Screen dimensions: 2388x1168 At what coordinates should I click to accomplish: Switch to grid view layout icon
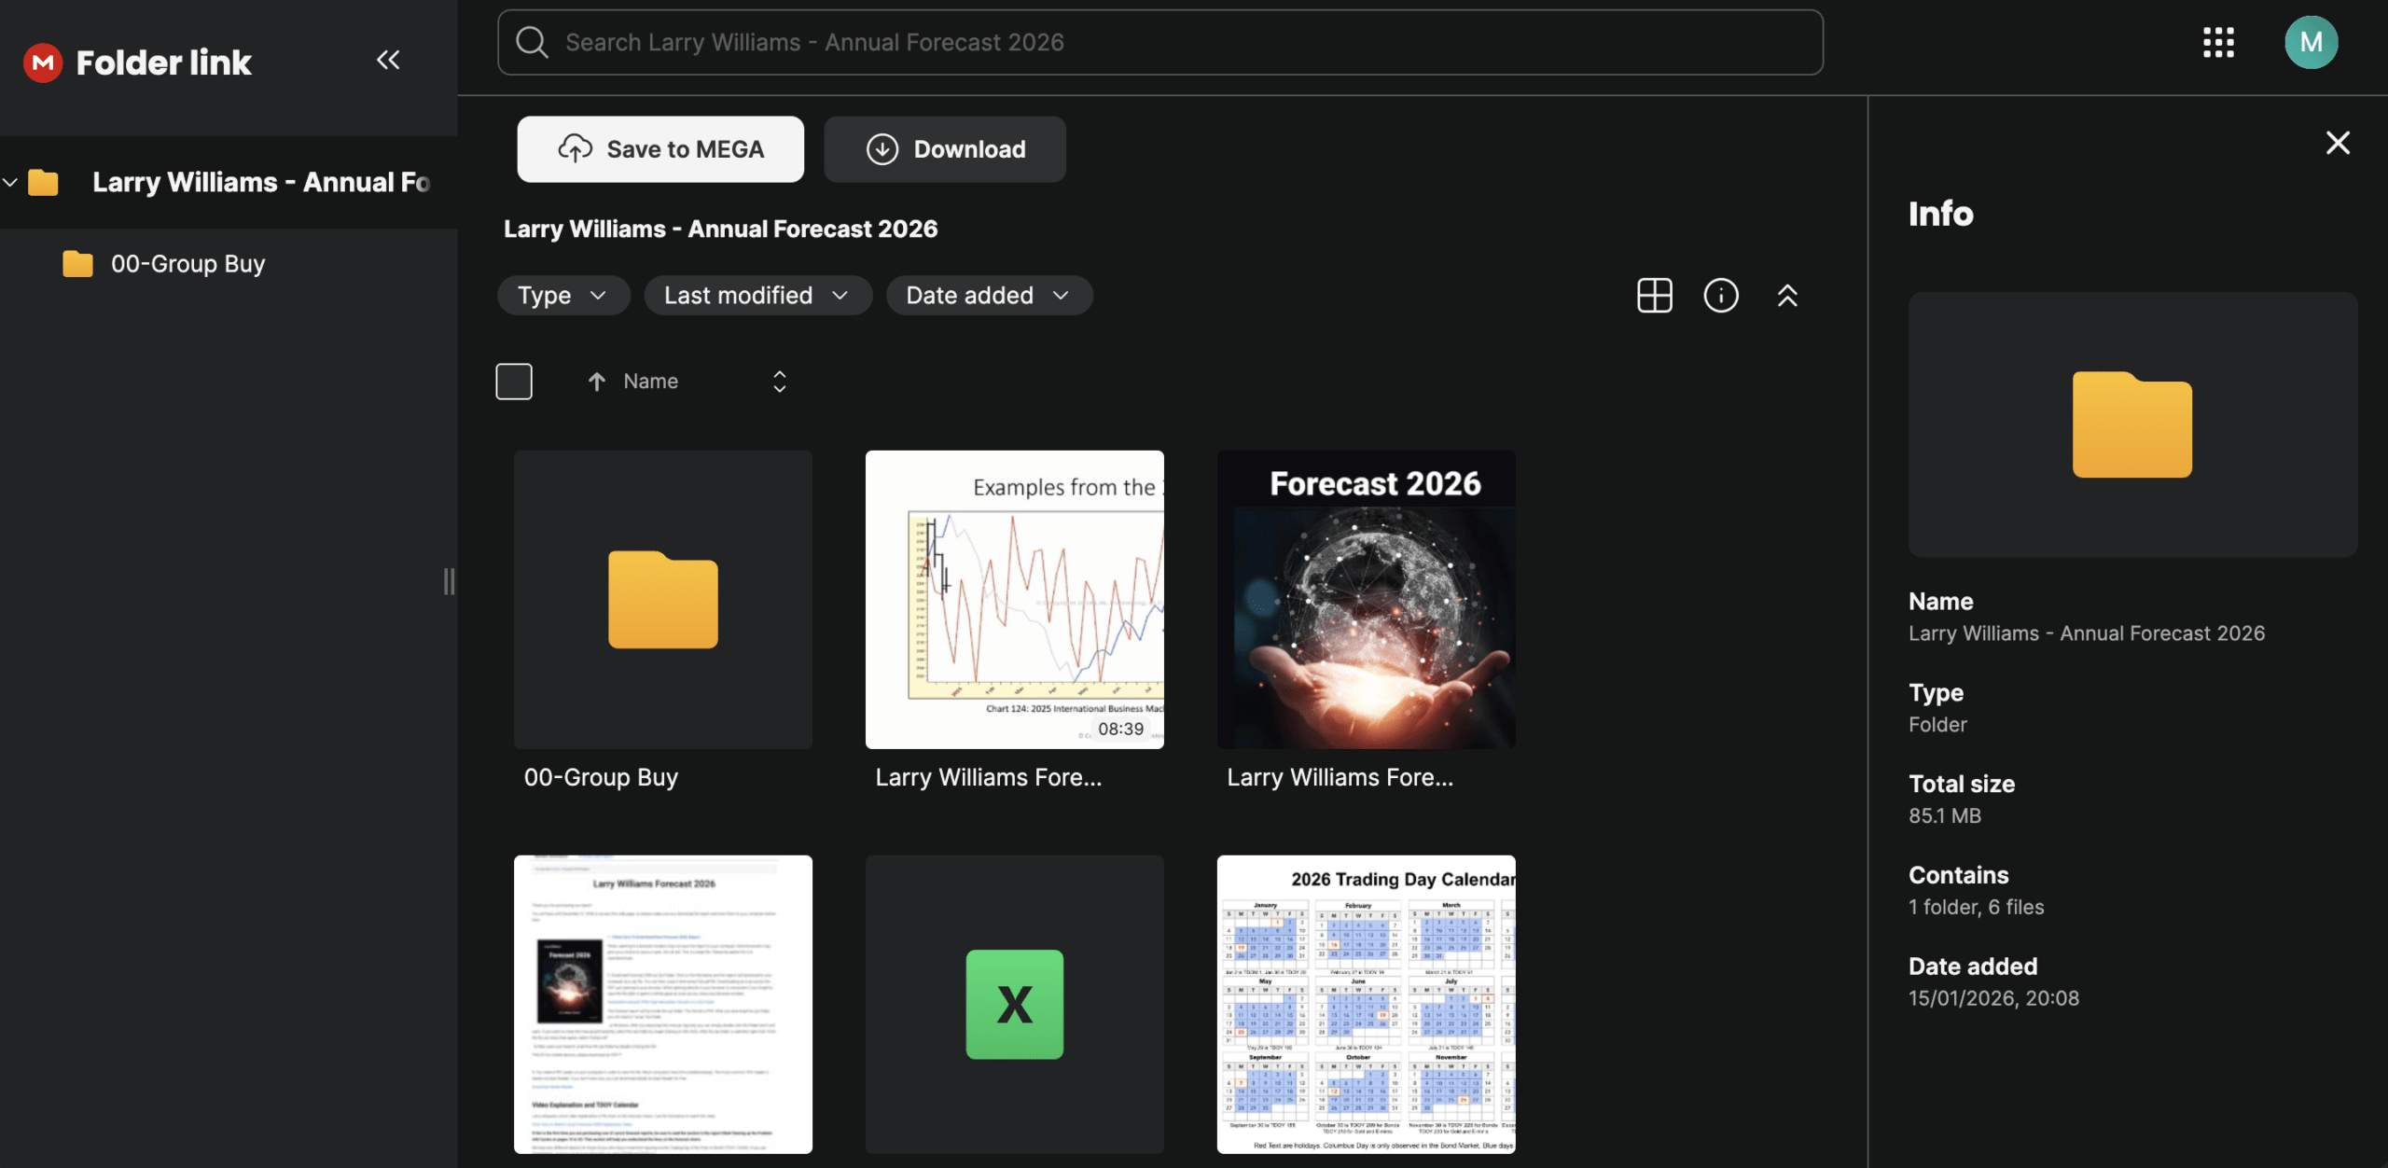pos(1654,296)
